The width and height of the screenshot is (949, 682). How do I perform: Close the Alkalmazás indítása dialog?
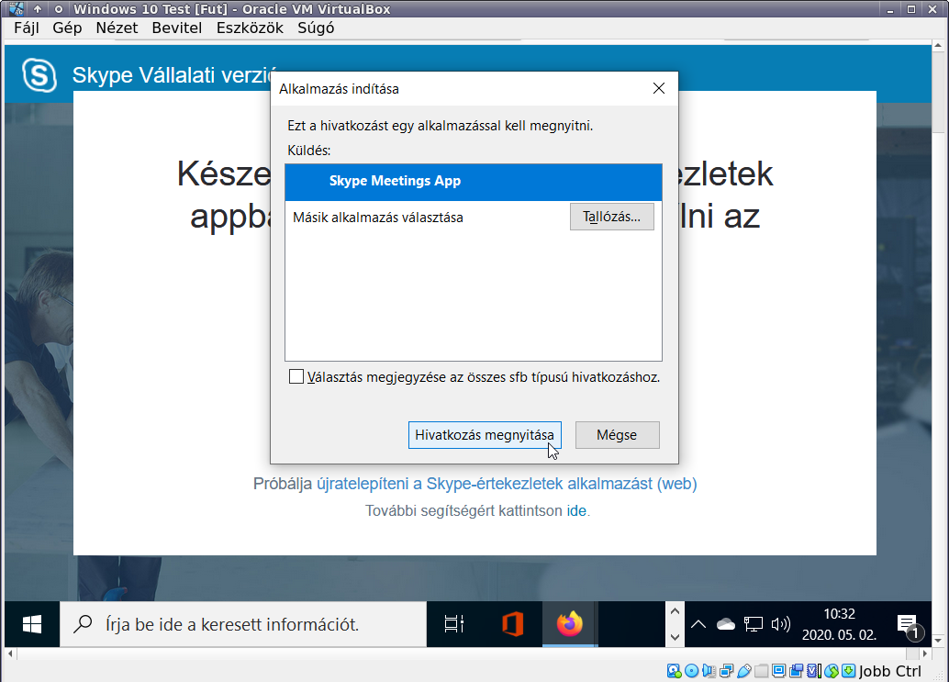(x=659, y=88)
